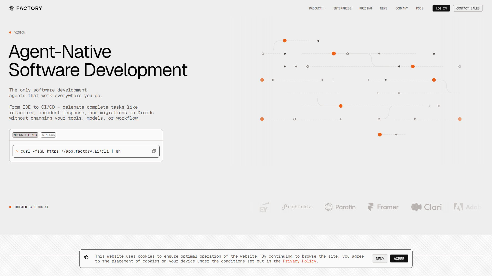Expand the PRODUCT menu chevron
Image resolution: width=492 pixels, height=276 pixels.
(324, 8)
